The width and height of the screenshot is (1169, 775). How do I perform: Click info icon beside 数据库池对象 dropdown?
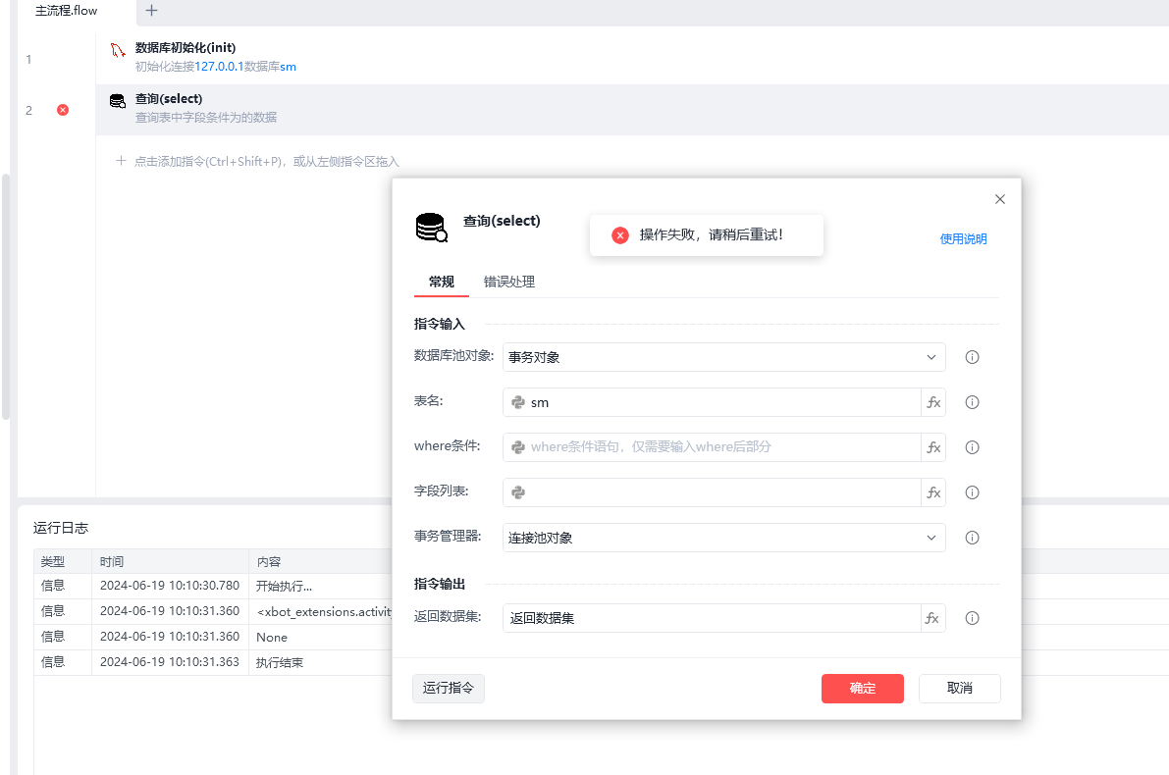coord(973,357)
